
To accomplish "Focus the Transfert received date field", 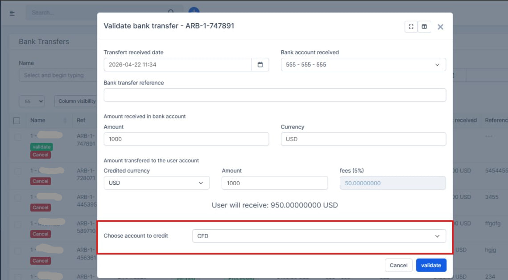I will pyautogui.click(x=178, y=65).
